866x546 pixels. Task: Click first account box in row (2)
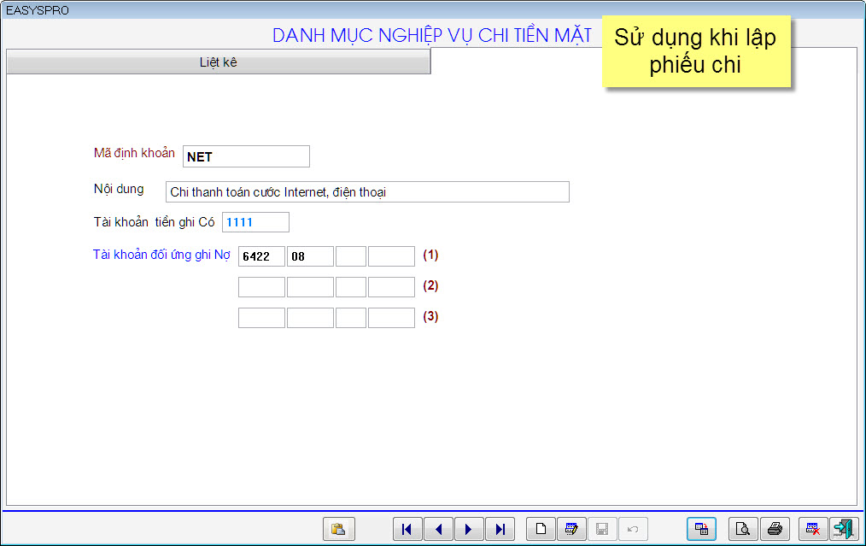[x=261, y=286]
